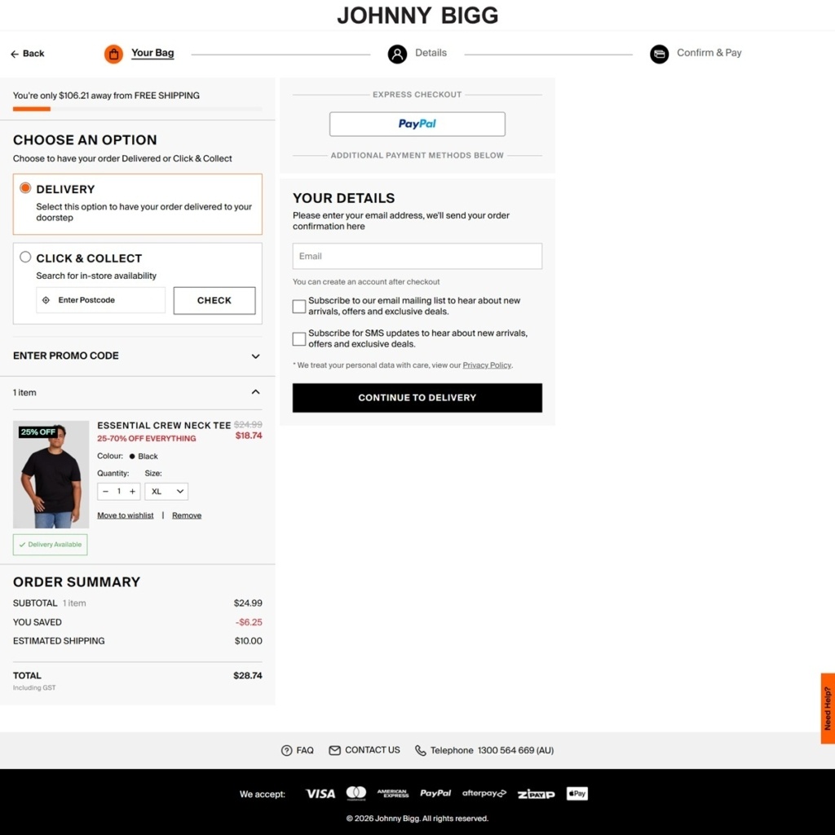Screen dimensions: 835x835
Task: Open the XL size dropdown
Action: [166, 492]
